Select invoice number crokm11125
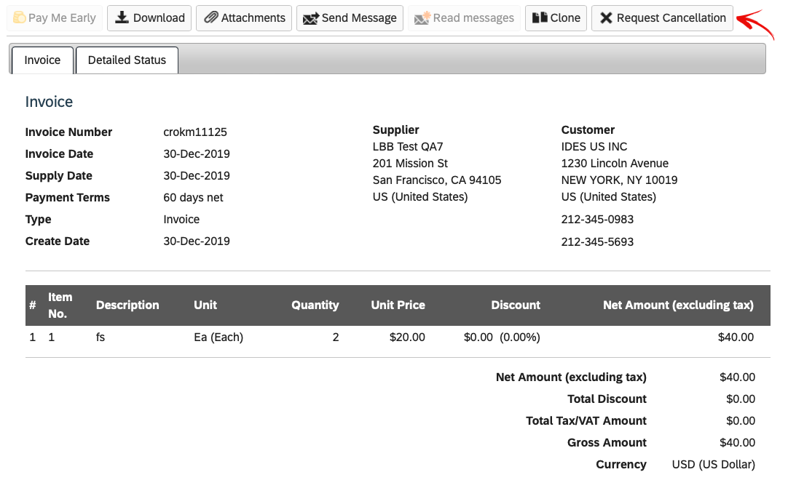 195,132
